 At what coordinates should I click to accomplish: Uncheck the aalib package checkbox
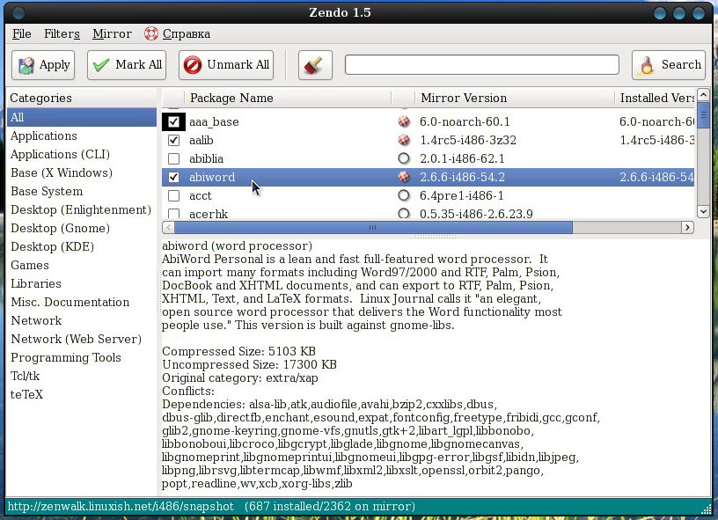pos(173,140)
